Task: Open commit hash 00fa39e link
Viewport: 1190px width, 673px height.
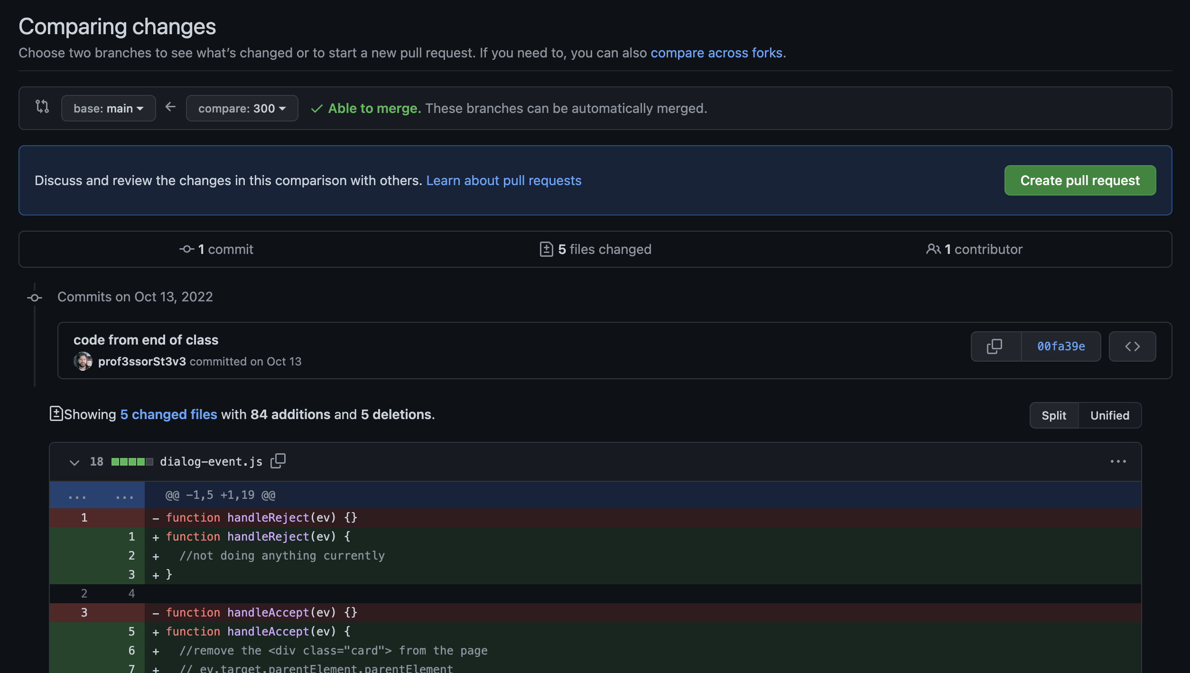Action: click(x=1060, y=346)
